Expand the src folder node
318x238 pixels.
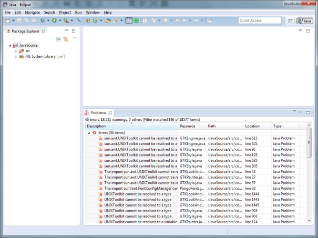16,51
